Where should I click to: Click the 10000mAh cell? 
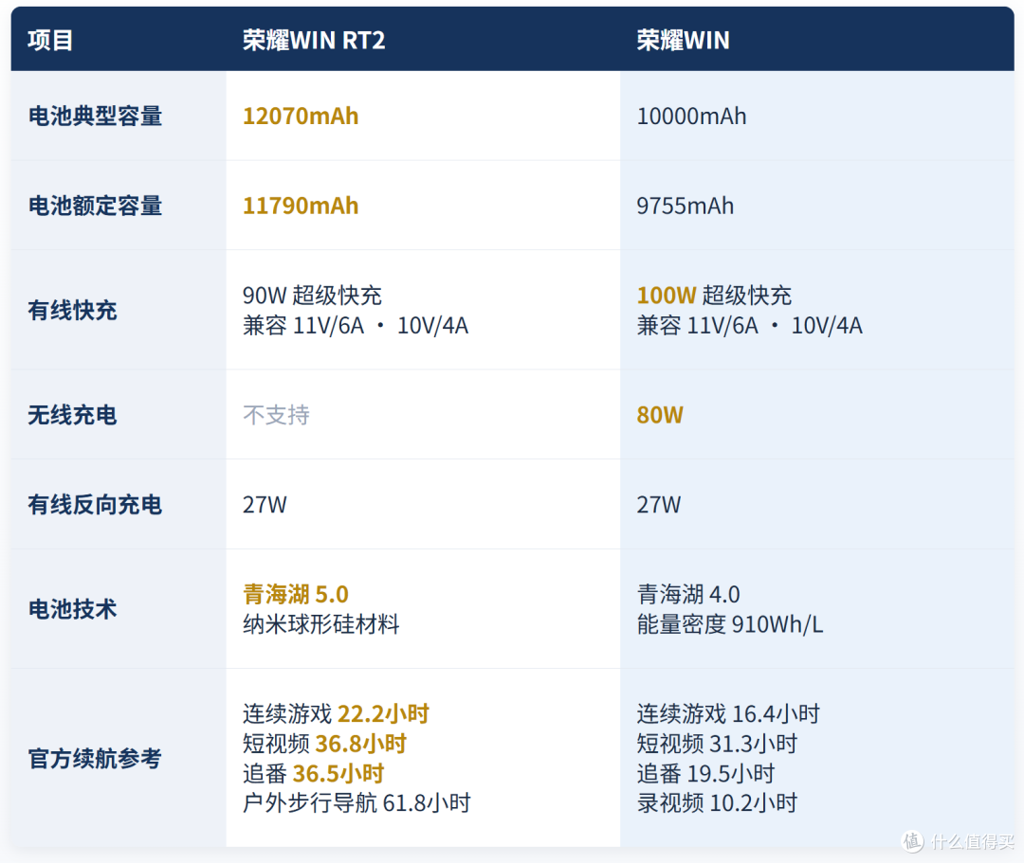691,117
